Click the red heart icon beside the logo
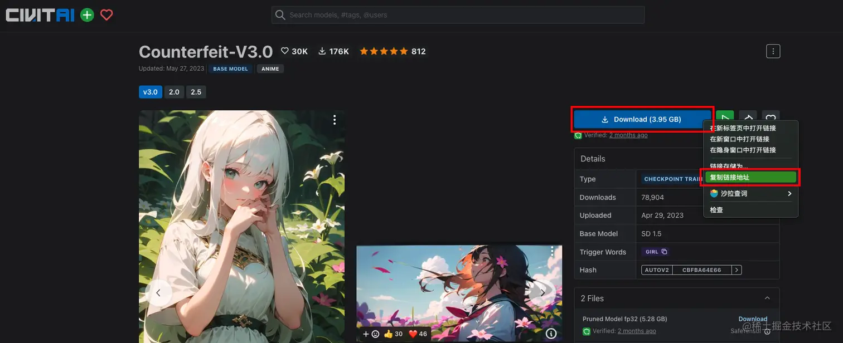This screenshot has height=343, width=843. 106,15
